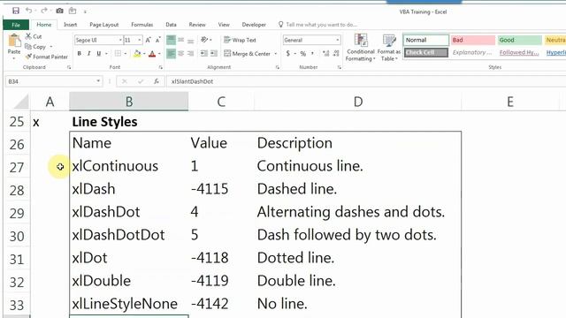Apply comma style
The height and width of the screenshot is (318, 566).
(312, 53)
